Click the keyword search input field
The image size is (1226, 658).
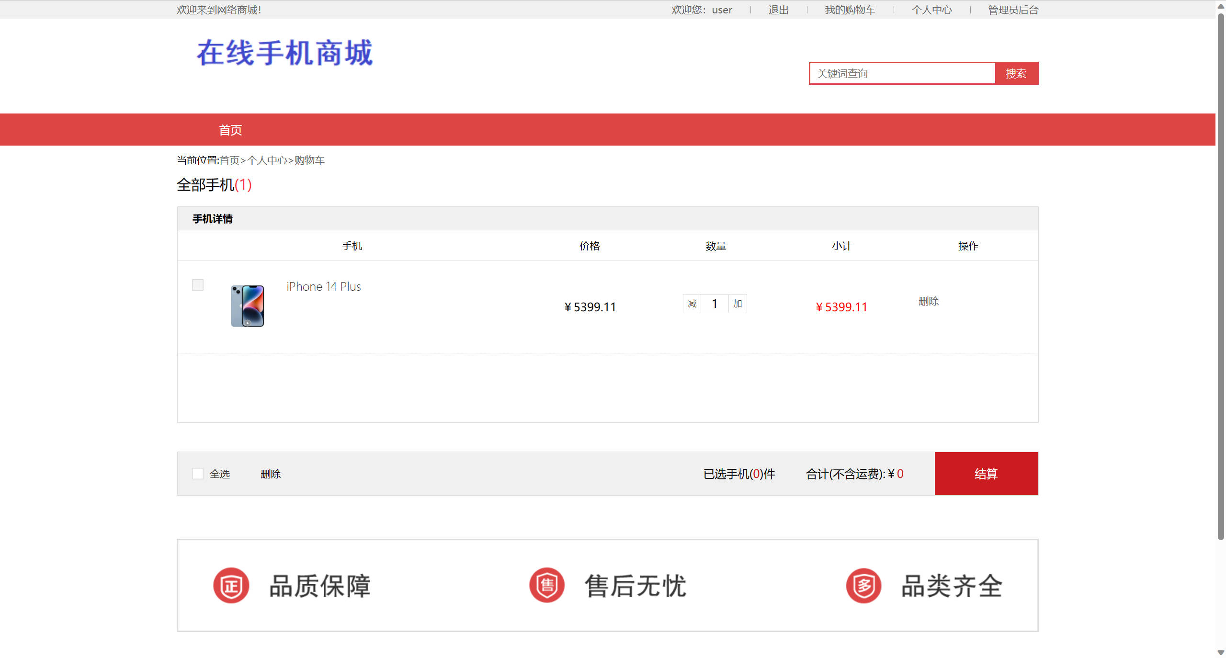[x=902, y=73]
